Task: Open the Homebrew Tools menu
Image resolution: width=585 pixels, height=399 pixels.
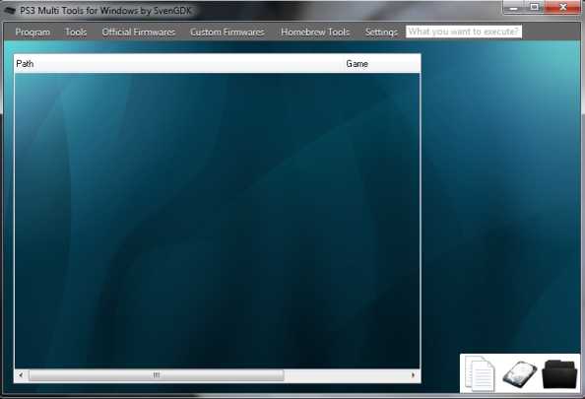Action: (x=315, y=33)
